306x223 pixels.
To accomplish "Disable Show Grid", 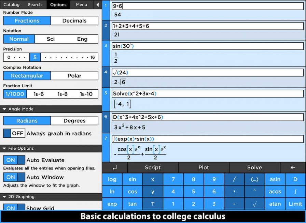I will (x=14, y=208).
